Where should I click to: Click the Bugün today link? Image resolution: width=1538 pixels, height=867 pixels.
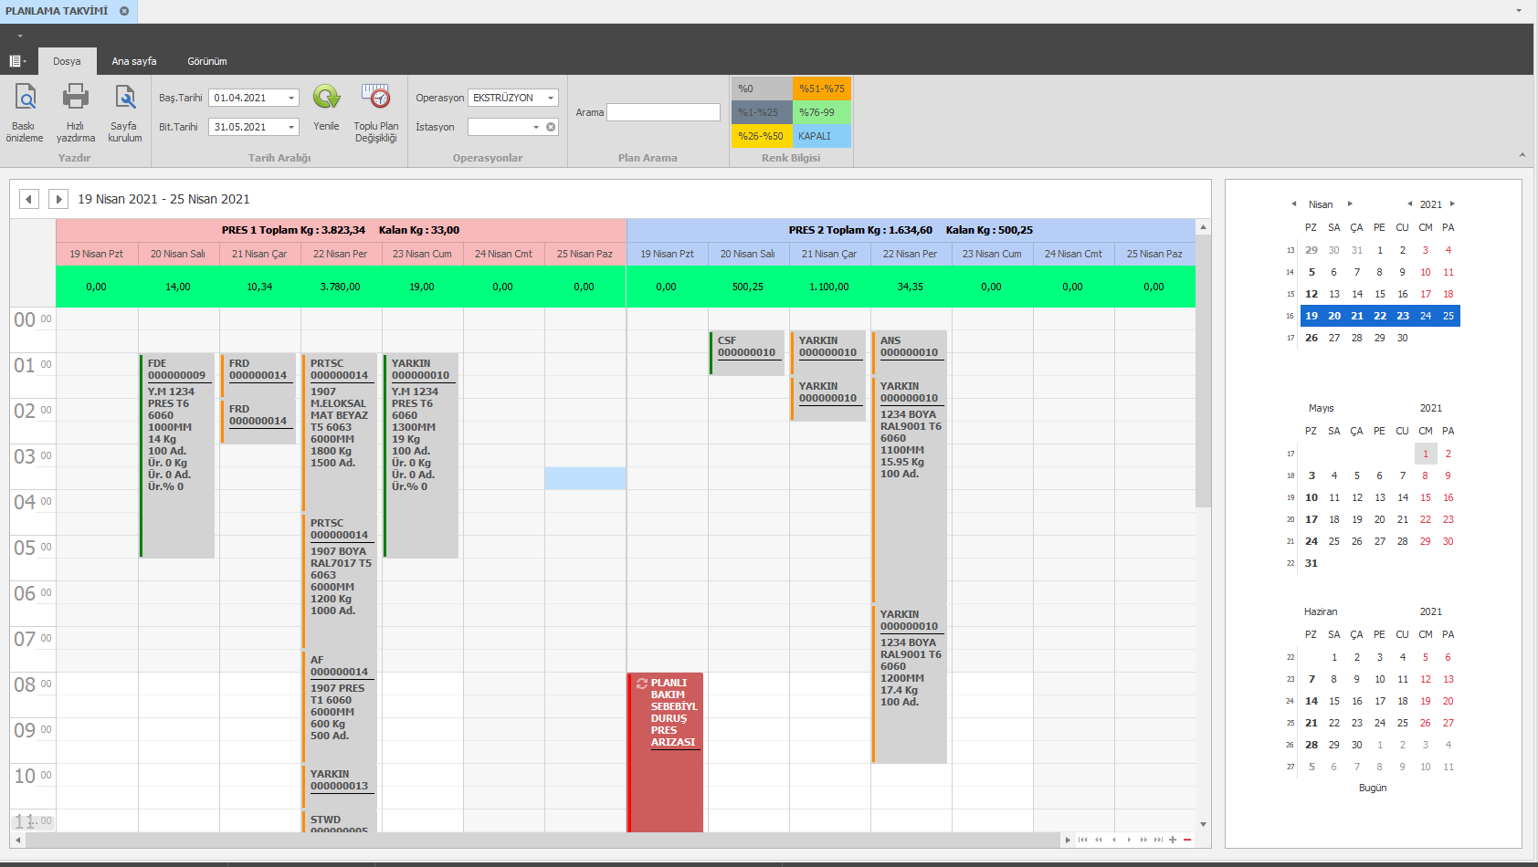point(1372,788)
